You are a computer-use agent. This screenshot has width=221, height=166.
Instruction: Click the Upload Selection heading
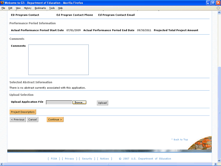click(21, 95)
